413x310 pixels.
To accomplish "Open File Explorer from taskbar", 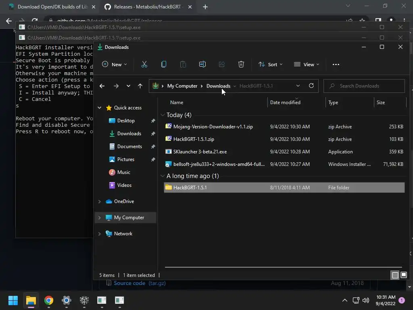I will click(31, 300).
